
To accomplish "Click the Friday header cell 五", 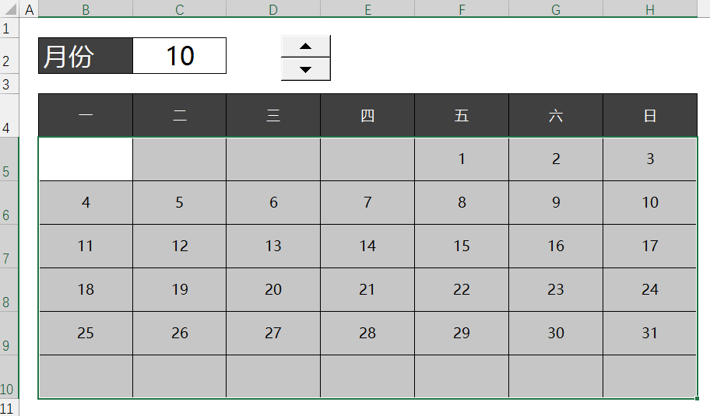I will pos(462,115).
